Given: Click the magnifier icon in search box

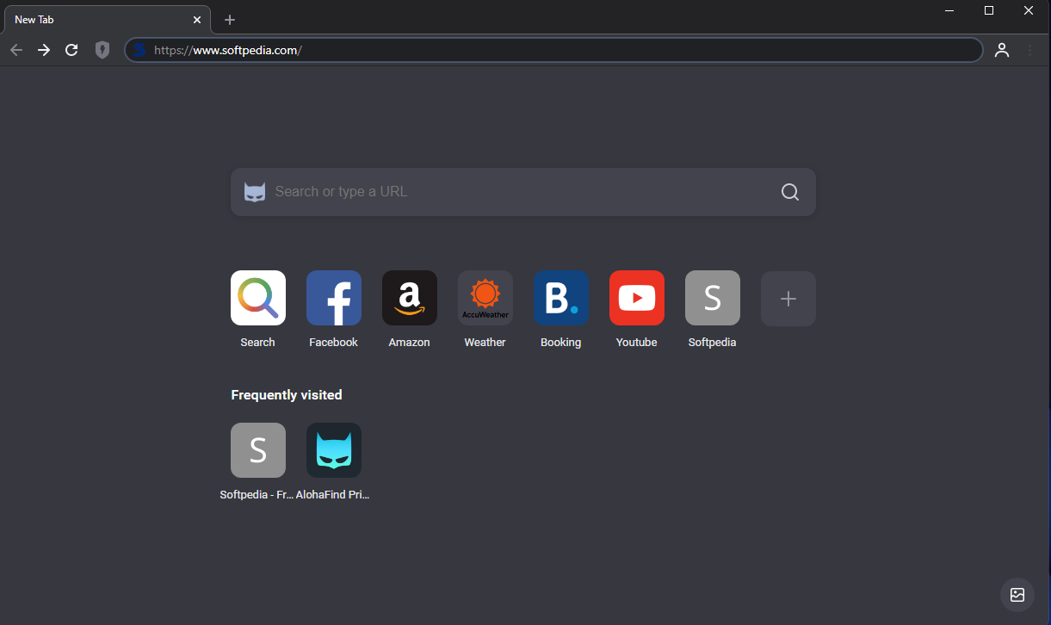Looking at the screenshot, I should [790, 192].
